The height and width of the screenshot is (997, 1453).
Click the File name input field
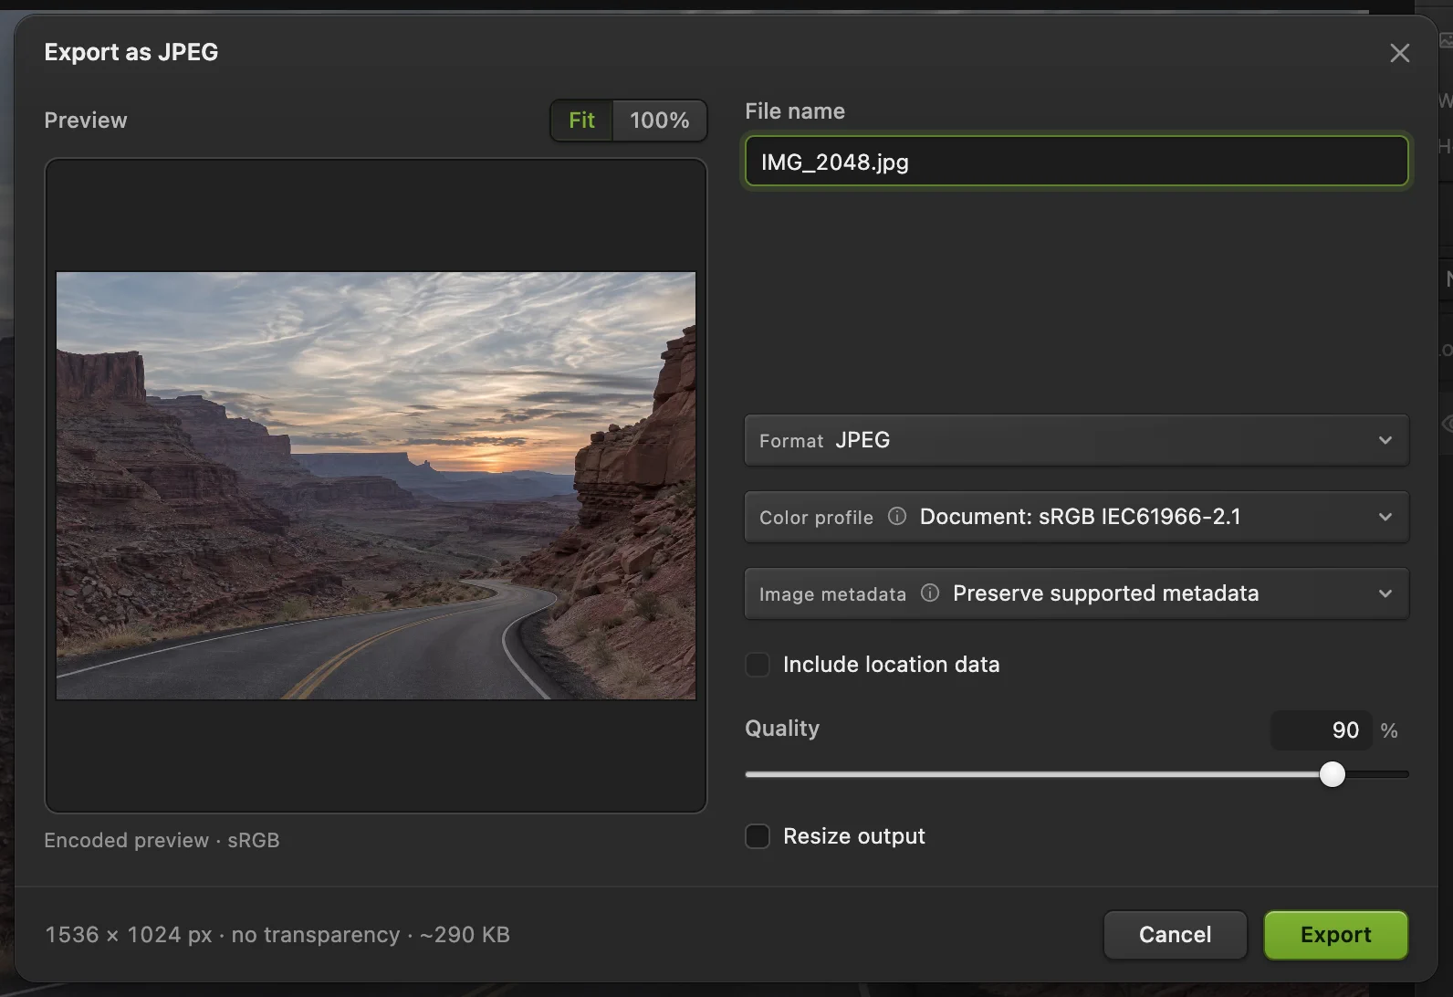pyautogui.click(x=1077, y=162)
